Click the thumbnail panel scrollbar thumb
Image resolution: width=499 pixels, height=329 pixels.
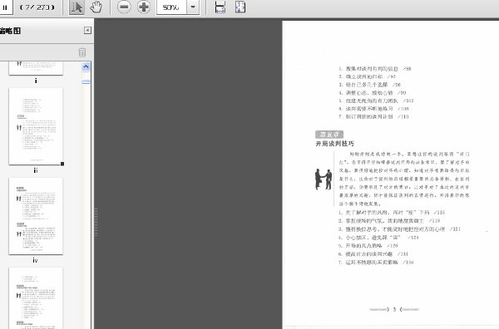[x=86, y=82]
